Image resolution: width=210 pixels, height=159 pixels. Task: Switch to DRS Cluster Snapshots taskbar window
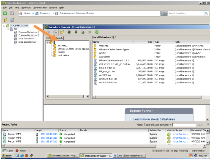pyautogui.click(x=130, y=156)
